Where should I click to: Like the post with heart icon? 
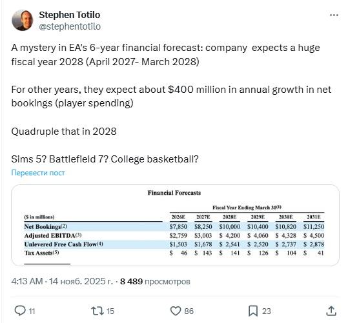click(176, 311)
